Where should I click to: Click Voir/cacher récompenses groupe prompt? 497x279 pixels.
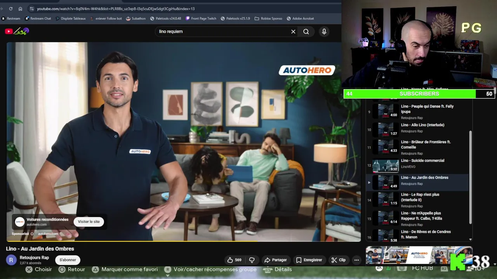pos(210,269)
